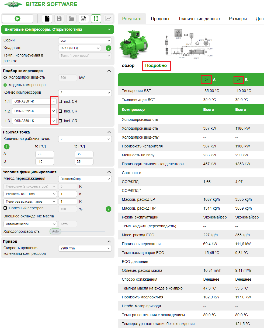Click the open folder icon
This screenshot has height=328, width=264.
[x=71, y=19]
